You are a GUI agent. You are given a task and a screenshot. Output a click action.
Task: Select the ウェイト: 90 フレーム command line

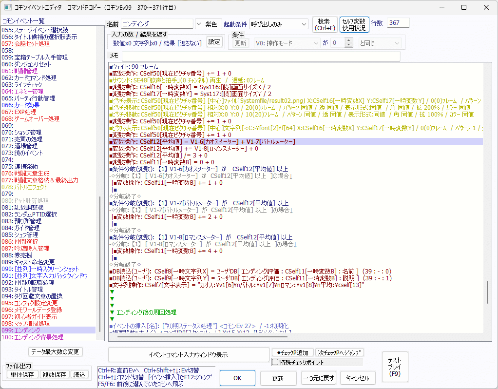tap(296, 67)
